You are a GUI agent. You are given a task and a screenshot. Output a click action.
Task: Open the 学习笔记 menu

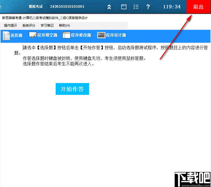(x=47, y=25)
